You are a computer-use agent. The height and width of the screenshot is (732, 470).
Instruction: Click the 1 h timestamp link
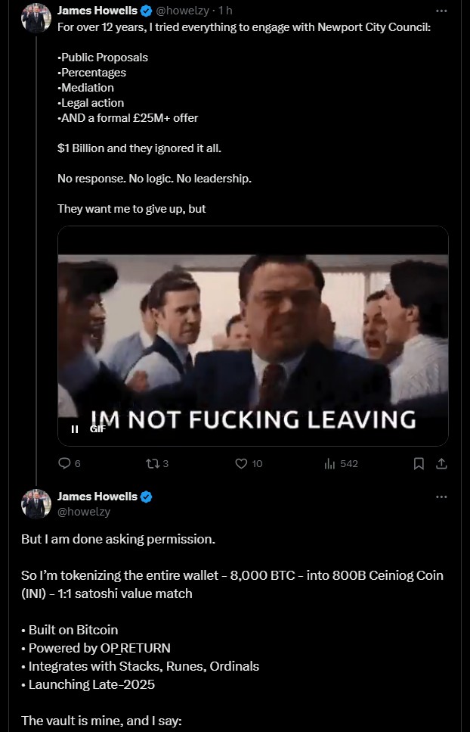coord(225,11)
